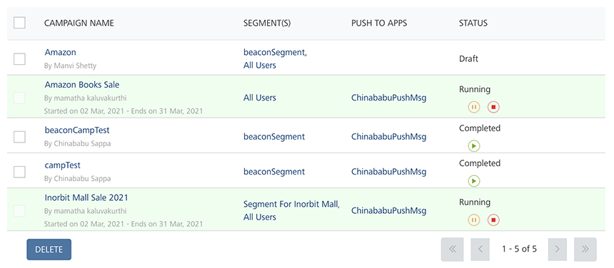
Task: Stop the Inorbit Mall Sale 2021 campaign
Action: [x=493, y=220]
